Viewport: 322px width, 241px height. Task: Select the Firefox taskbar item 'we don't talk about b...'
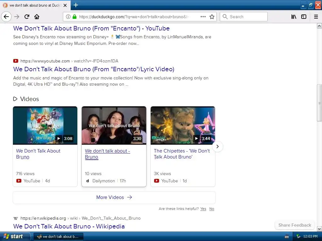pos(58,237)
